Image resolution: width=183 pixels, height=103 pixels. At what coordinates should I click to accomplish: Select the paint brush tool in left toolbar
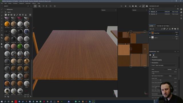[x=2, y=9]
